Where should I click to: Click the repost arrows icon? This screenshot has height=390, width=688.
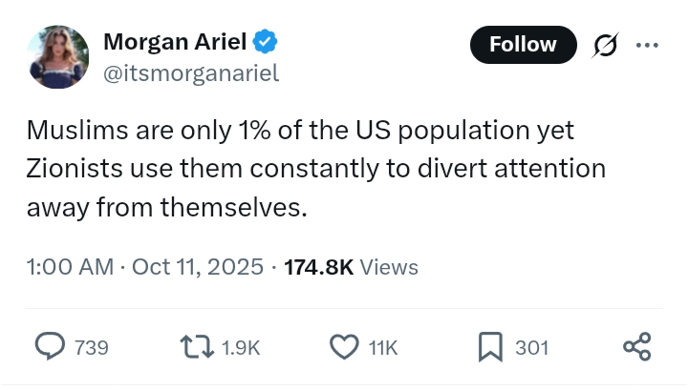pos(197,347)
